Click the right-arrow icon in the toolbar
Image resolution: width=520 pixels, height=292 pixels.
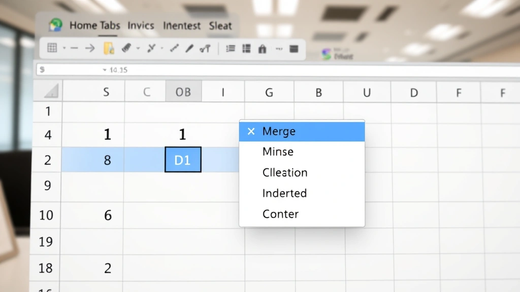coord(90,48)
